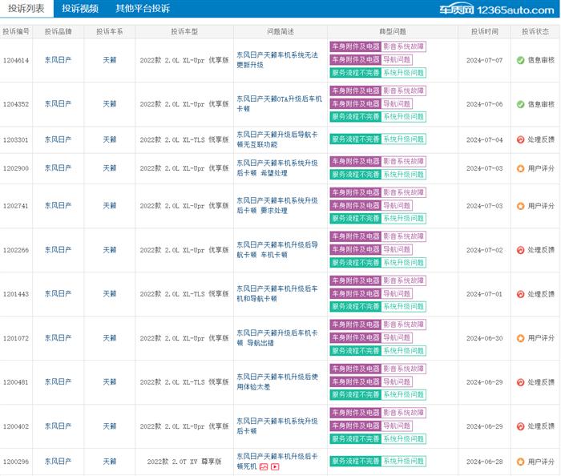Click green status icon for complaint 1204352
Viewport: 561px width, 476px height.
coord(521,104)
